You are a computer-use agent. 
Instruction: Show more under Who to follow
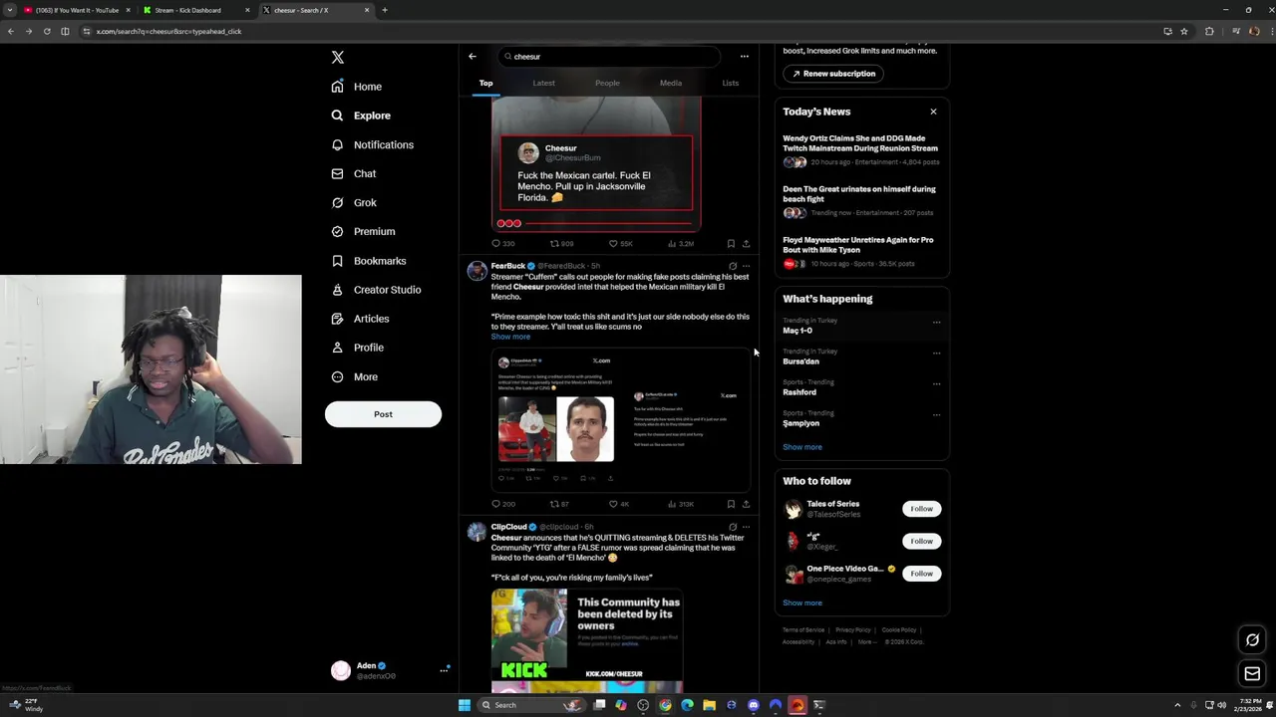(x=802, y=602)
